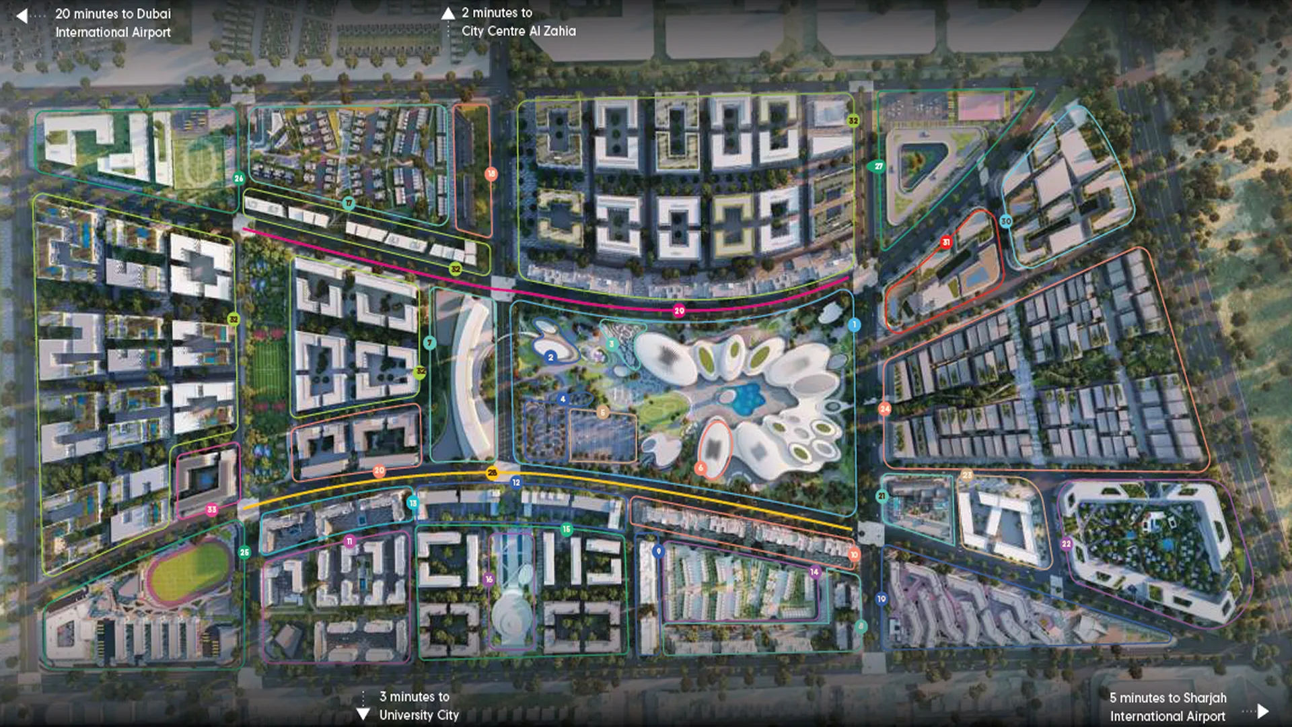Click the blue marker numbered 12
The image size is (1292, 727).
pos(515,482)
